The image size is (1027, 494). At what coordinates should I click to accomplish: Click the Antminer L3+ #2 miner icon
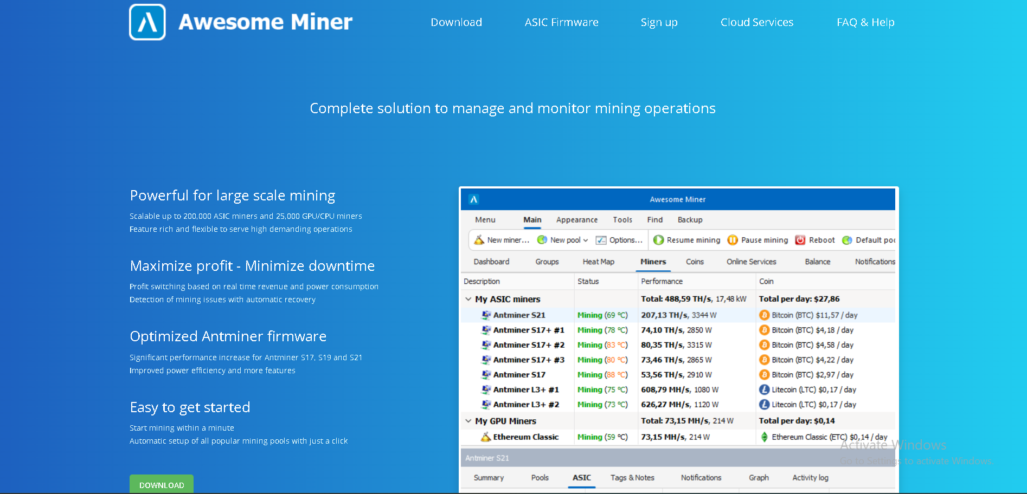(486, 405)
